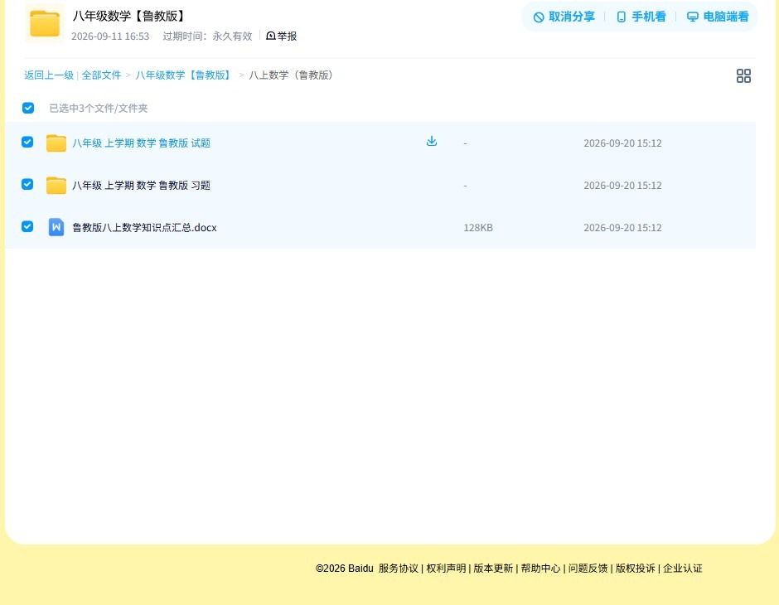
Task: Toggle the select-all files checkbox
Action: (28, 108)
